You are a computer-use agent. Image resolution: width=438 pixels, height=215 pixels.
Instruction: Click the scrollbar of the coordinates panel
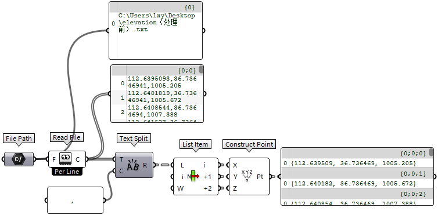(x=200, y=70)
